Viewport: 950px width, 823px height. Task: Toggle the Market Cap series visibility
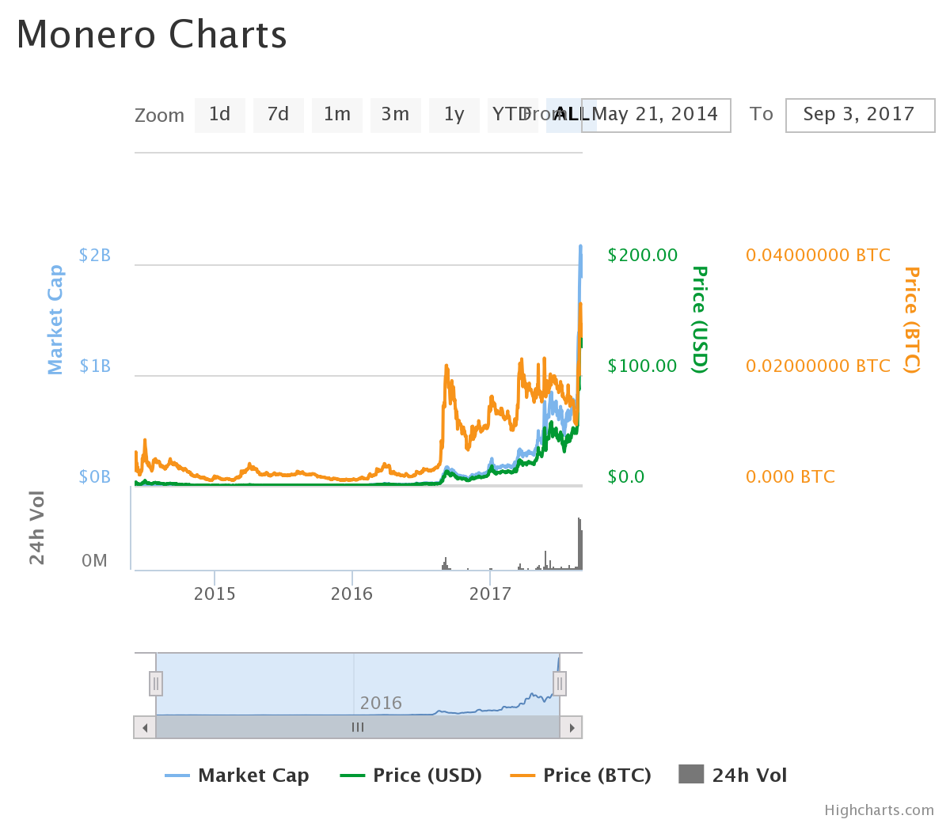(x=253, y=776)
